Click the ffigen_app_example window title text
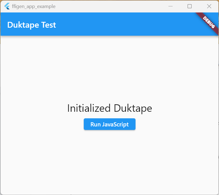Screen dimensions: 219x195 click(x=34, y=6)
